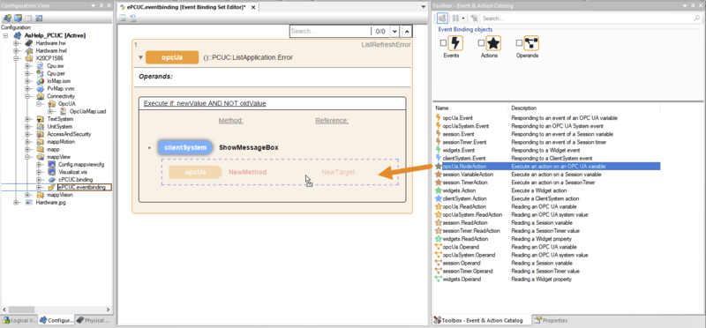Click the blue cube icon in Configuration View toolbar
Image resolution: width=706 pixels, height=328 pixels.
click(x=18, y=19)
